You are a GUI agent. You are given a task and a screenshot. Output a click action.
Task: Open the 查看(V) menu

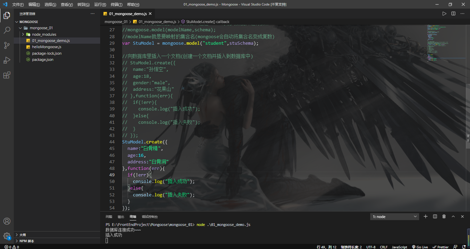[x=67, y=4]
